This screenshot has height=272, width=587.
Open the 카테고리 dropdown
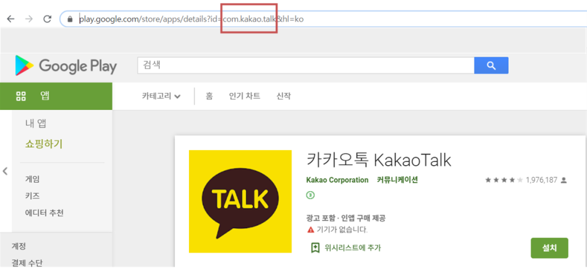161,96
